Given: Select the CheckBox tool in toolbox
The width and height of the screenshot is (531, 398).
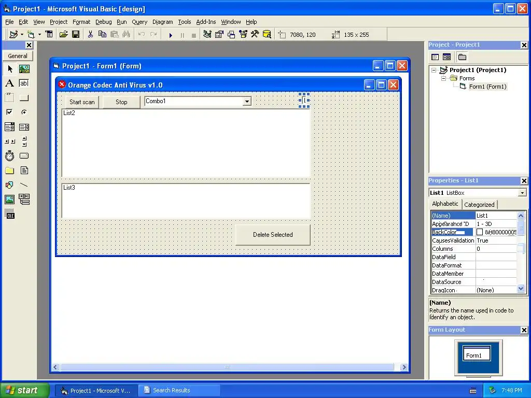Looking at the screenshot, I should pyautogui.click(x=10, y=112).
